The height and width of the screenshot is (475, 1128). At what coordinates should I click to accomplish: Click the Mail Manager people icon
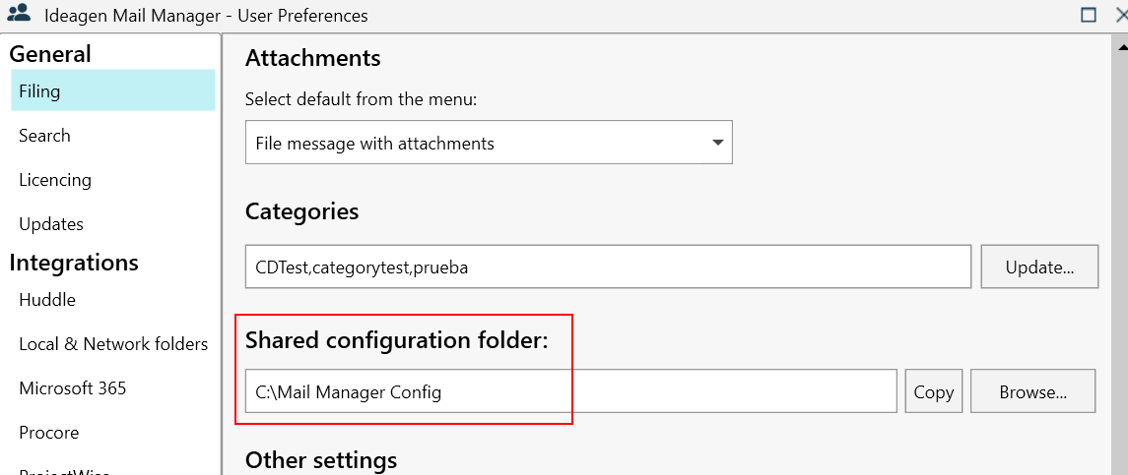pyautogui.click(x=18, y=15)
